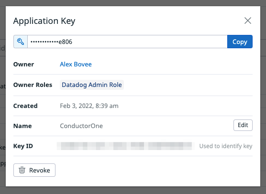Click the Owner Roles label
This screenshot has height=194, width=266.
[33, 85]
